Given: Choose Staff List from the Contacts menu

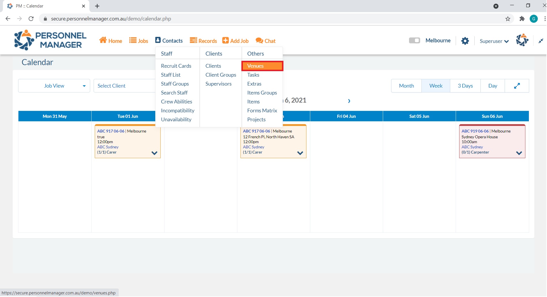Looking at the screenshot, I should pos(171,75).
